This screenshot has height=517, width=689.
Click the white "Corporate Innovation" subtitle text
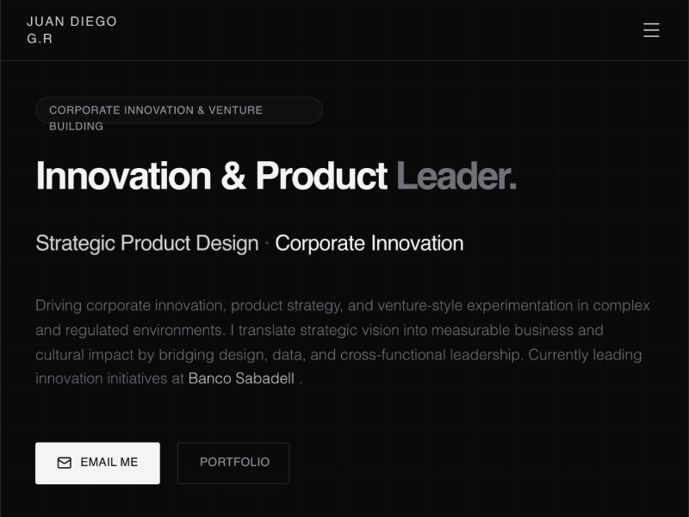click(369, 243)
